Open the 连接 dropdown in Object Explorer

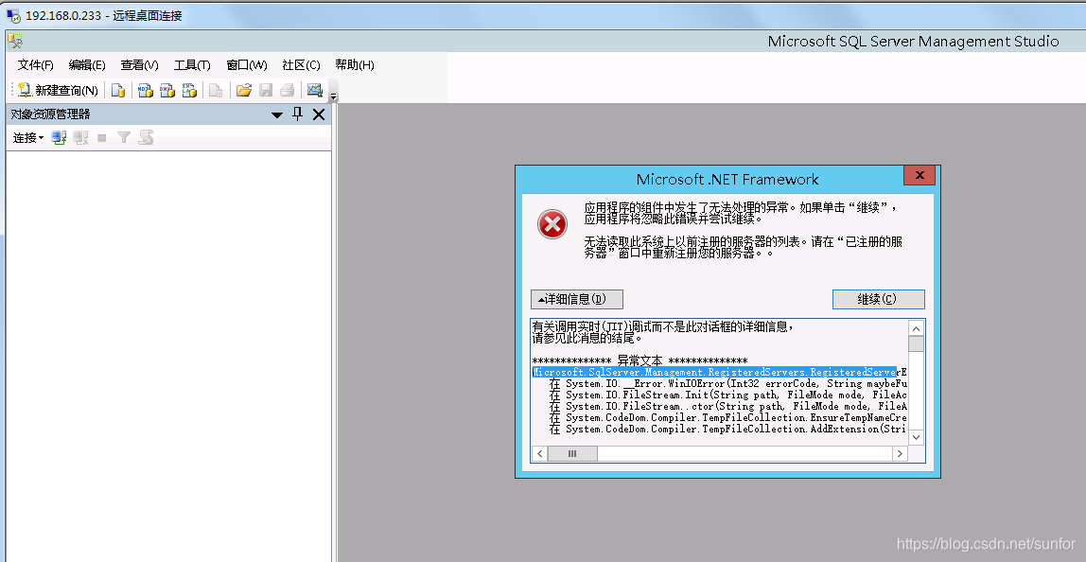[27, 138]
